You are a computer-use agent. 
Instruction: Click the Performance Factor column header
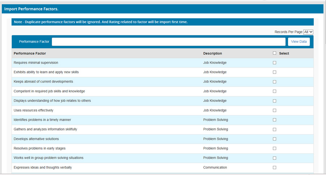tap(30, 53)
